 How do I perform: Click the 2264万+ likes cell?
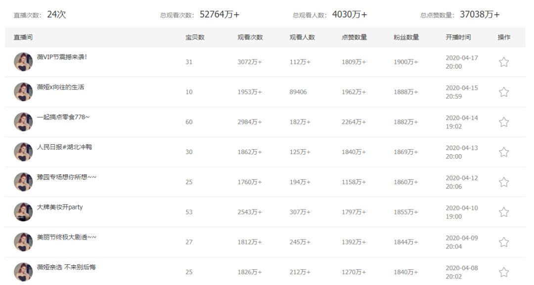[354, 122]
